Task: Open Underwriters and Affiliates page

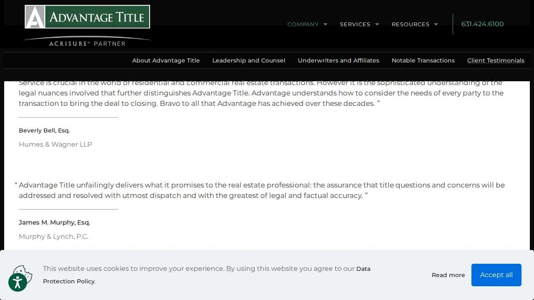Action: tap(338, 60)
